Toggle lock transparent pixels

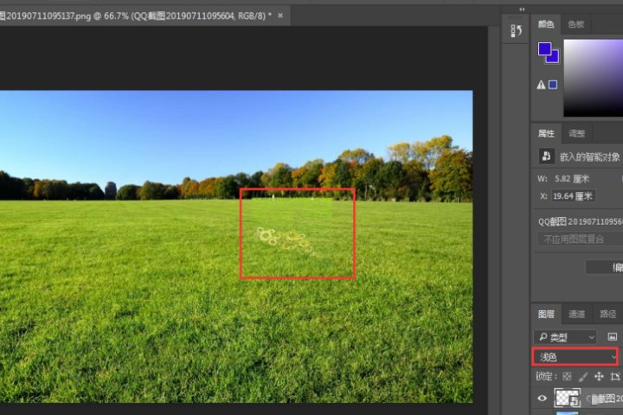[567, 376]
